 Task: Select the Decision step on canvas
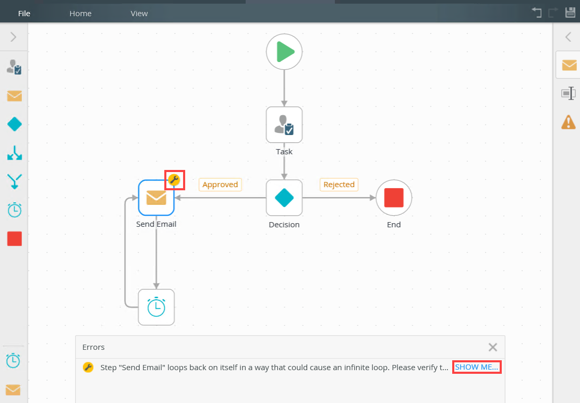(x=284, y=198)
